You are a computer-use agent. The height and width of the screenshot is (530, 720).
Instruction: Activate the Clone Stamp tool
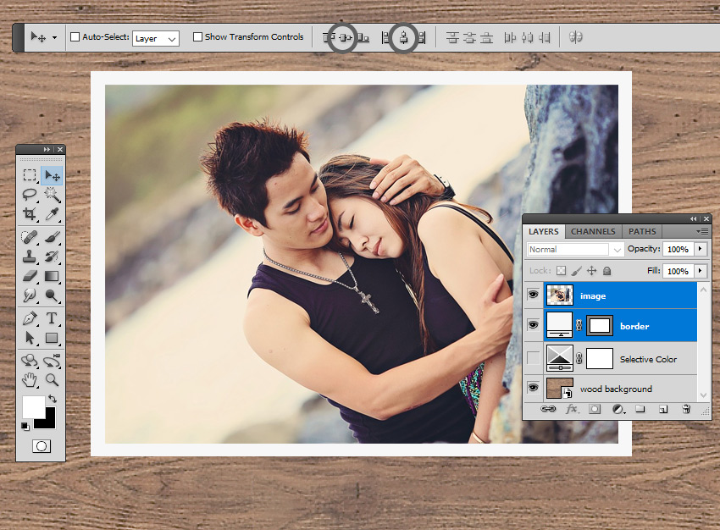[30, 256]
